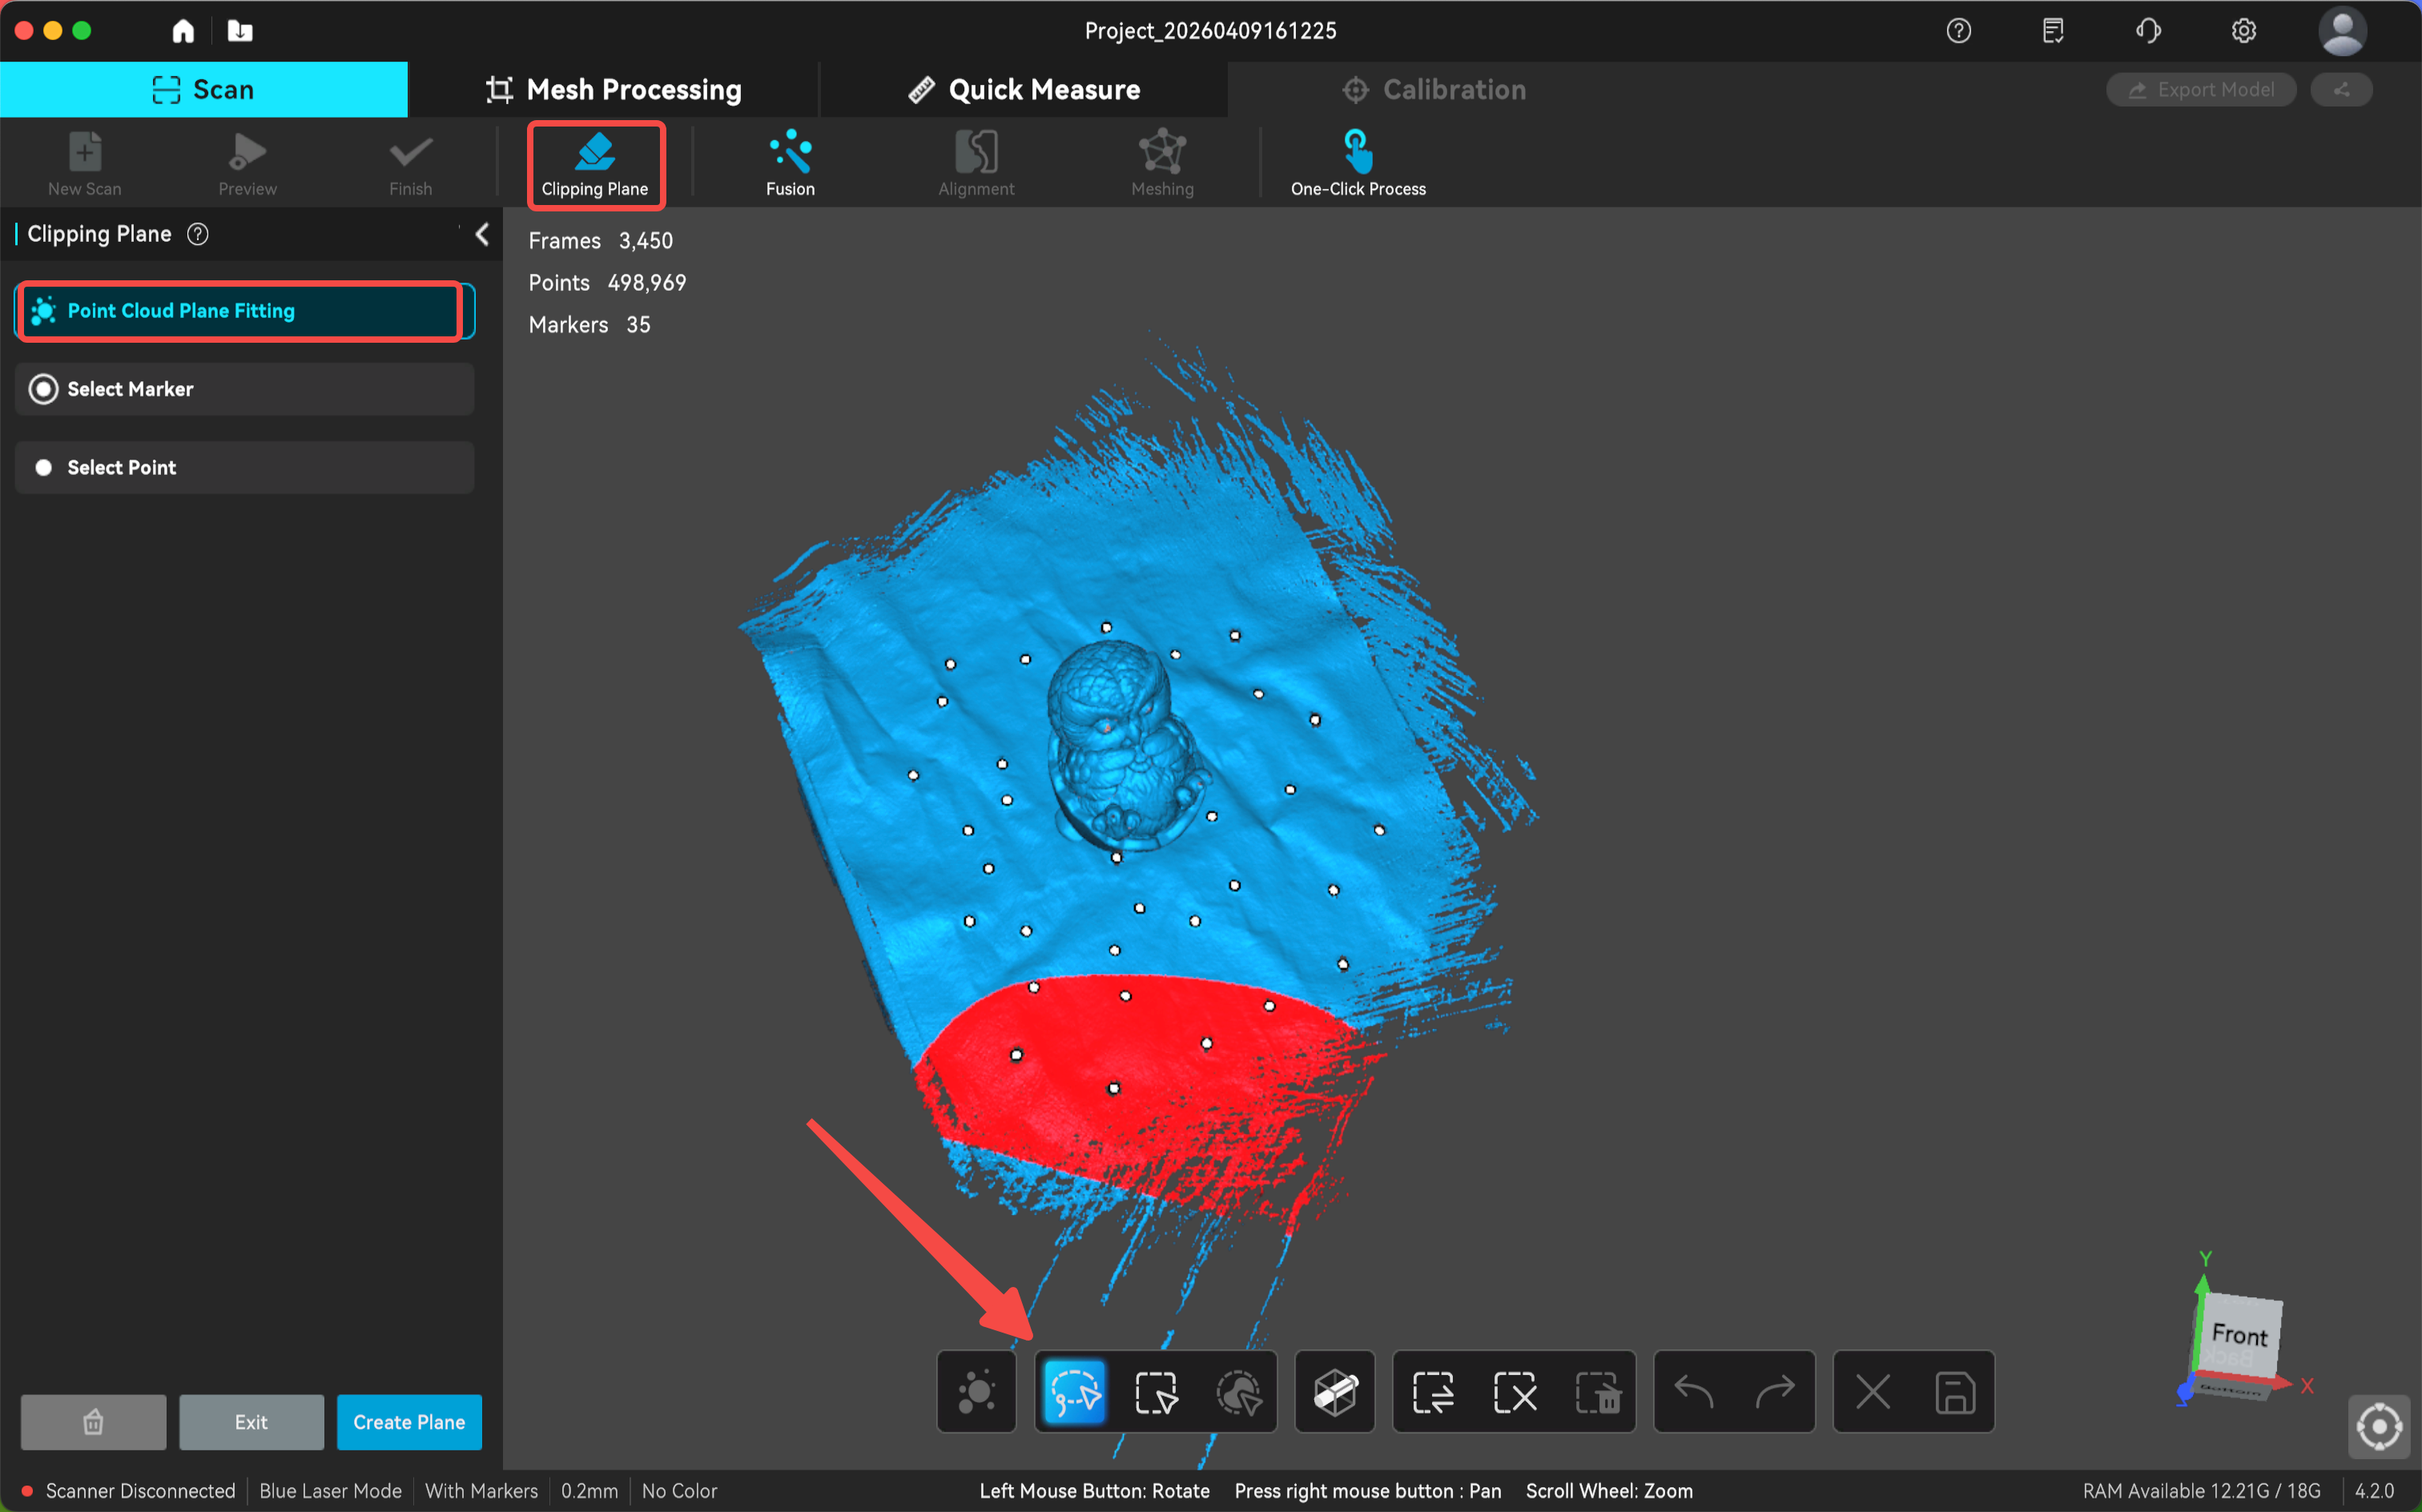
Task: Open the project import folder icon
Action: pyautogui.click(x=240, y=31)
